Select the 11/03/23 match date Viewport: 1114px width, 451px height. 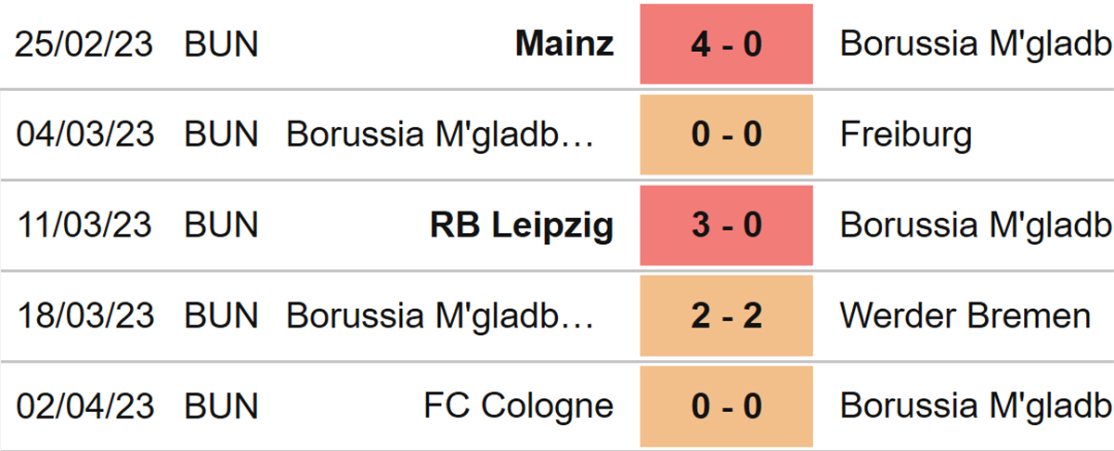tap(84, 225)
